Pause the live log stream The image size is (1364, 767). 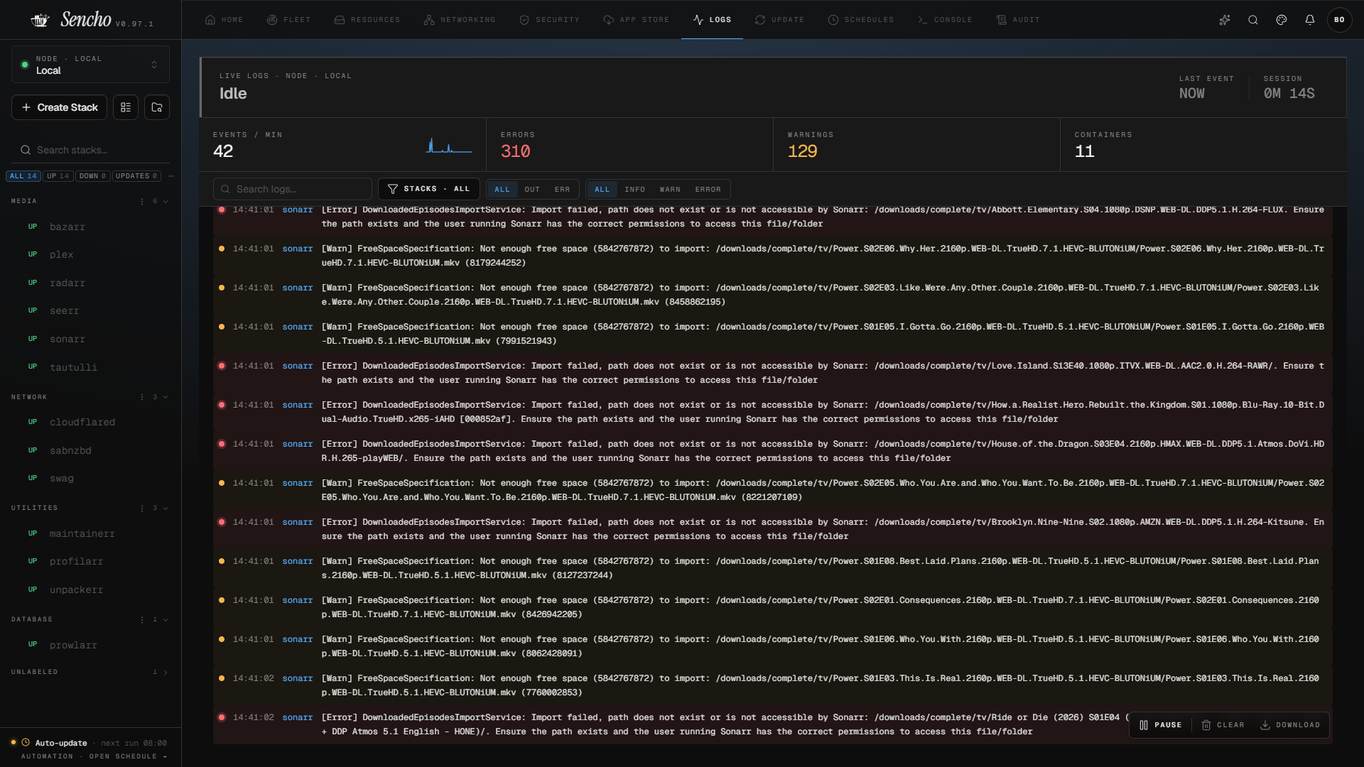[1161, 725]
